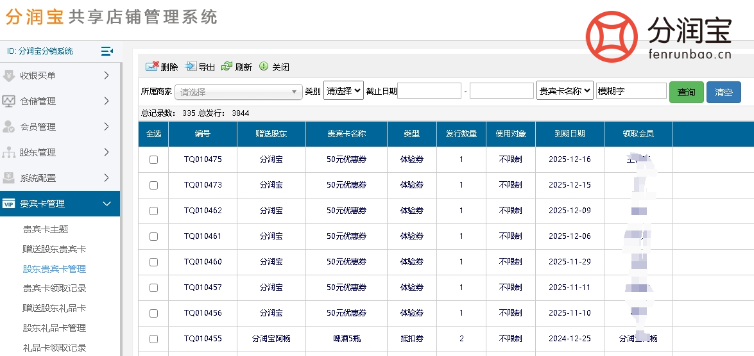Click the 截止日期 start date field
754x356 pixels.
429,91
